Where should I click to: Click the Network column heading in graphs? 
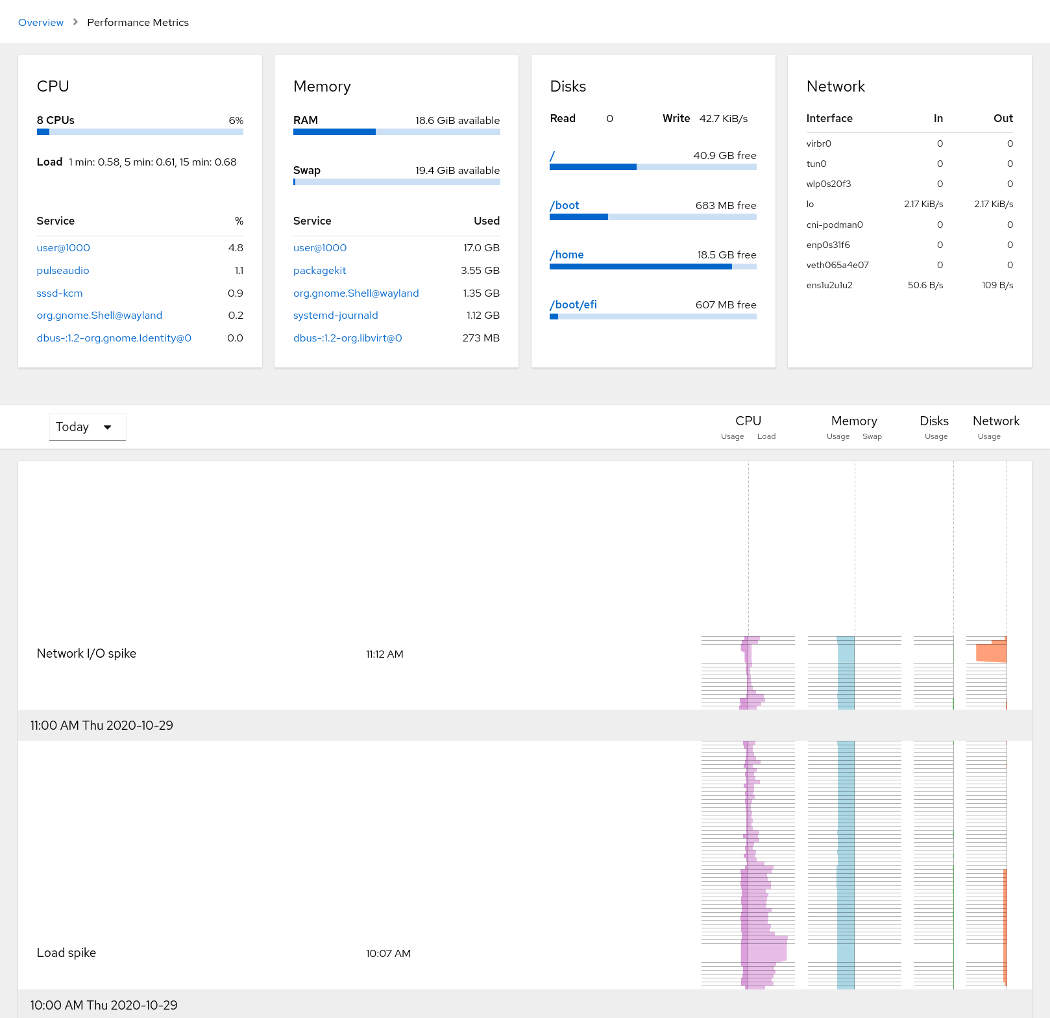995,421
